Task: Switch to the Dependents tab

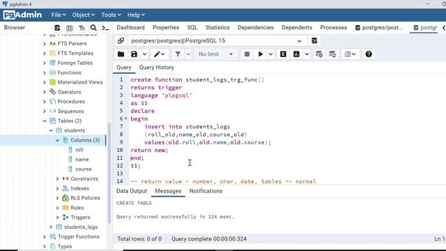Action: pyautogui.click(x=297, y=28)
